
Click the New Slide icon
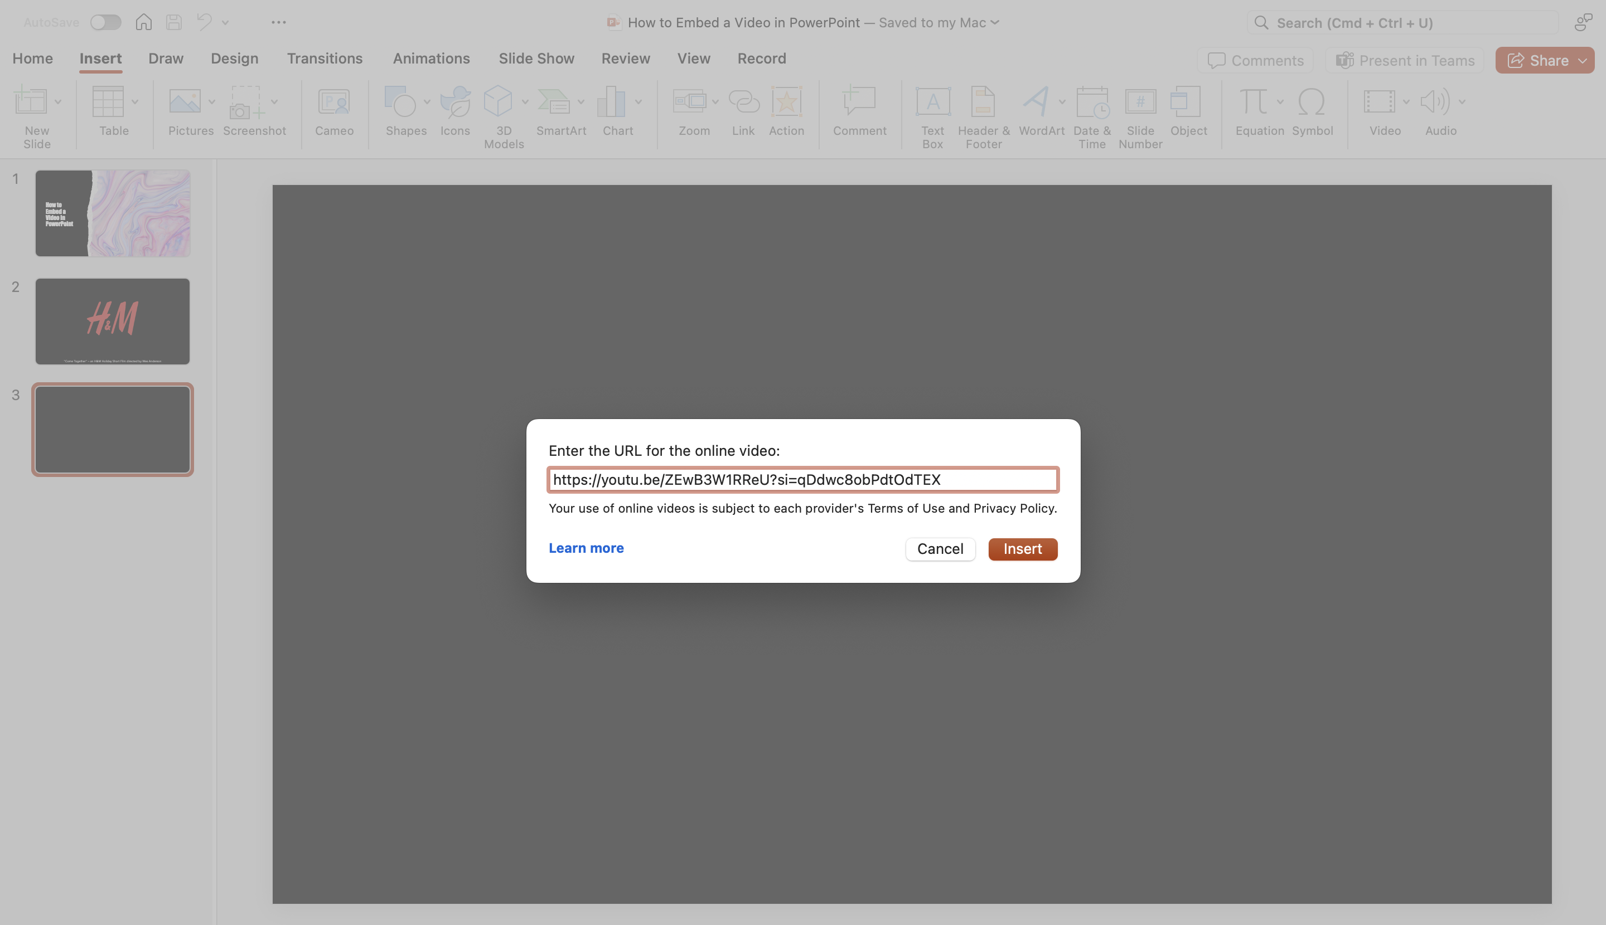[31, 101]
